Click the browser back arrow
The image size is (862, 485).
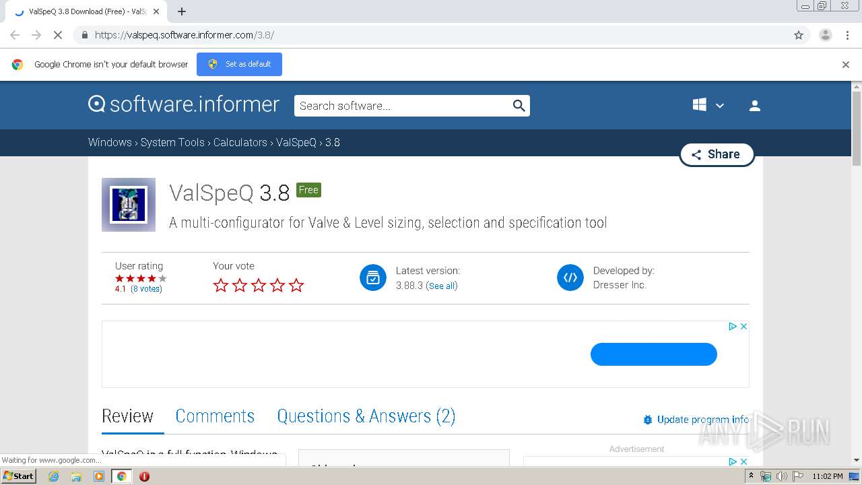pos(15,35)
